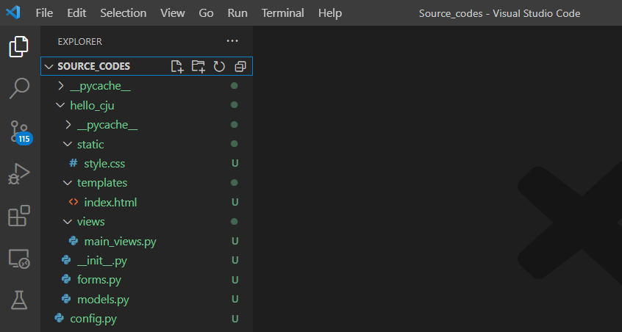The image size is (622, 332).
Task: Open the Selection menu
Action: (124, 13)
